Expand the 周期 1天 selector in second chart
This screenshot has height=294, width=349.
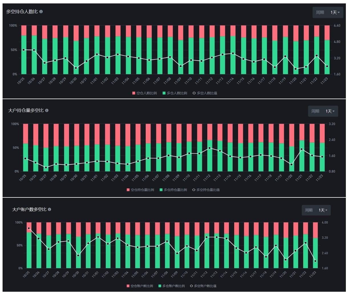(x=323, y=111)
